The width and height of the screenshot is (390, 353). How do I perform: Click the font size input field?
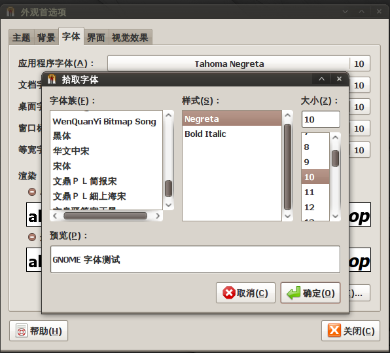point(321,119)
